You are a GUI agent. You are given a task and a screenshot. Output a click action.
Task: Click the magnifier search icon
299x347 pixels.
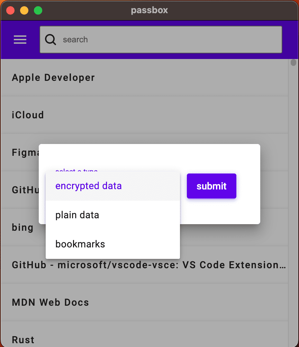[51, 40]
